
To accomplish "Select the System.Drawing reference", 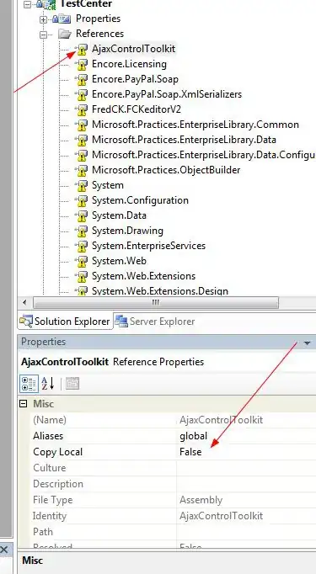I will coord(127,231).
